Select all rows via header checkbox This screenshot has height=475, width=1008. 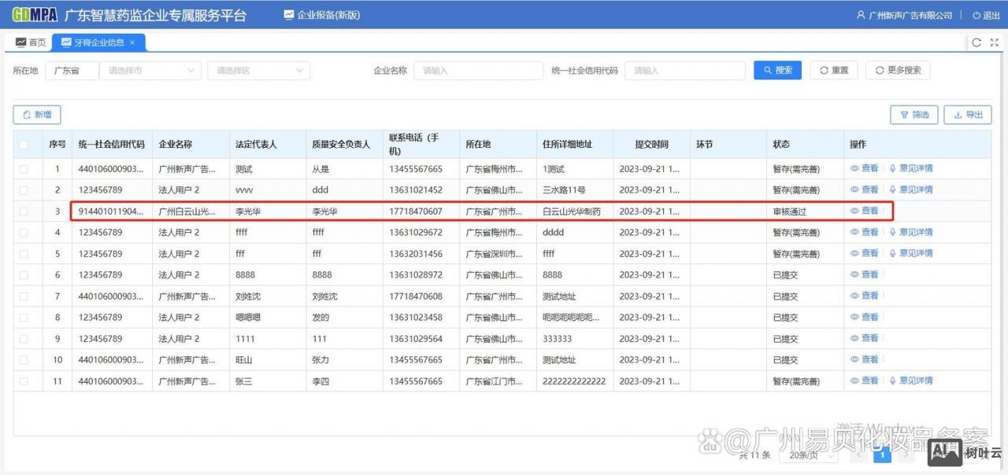tap(24, 144)
